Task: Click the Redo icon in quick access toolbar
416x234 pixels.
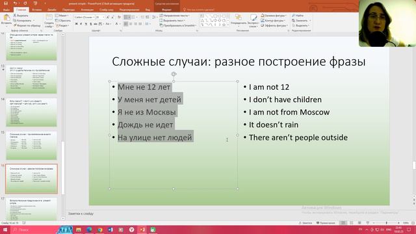Action: (x=25, y=3)
